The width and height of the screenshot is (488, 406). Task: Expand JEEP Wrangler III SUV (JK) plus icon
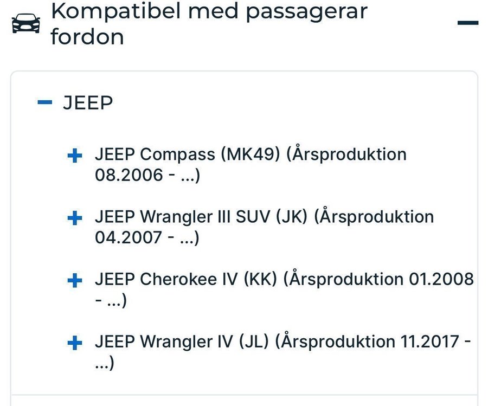[x=75, y=218]
